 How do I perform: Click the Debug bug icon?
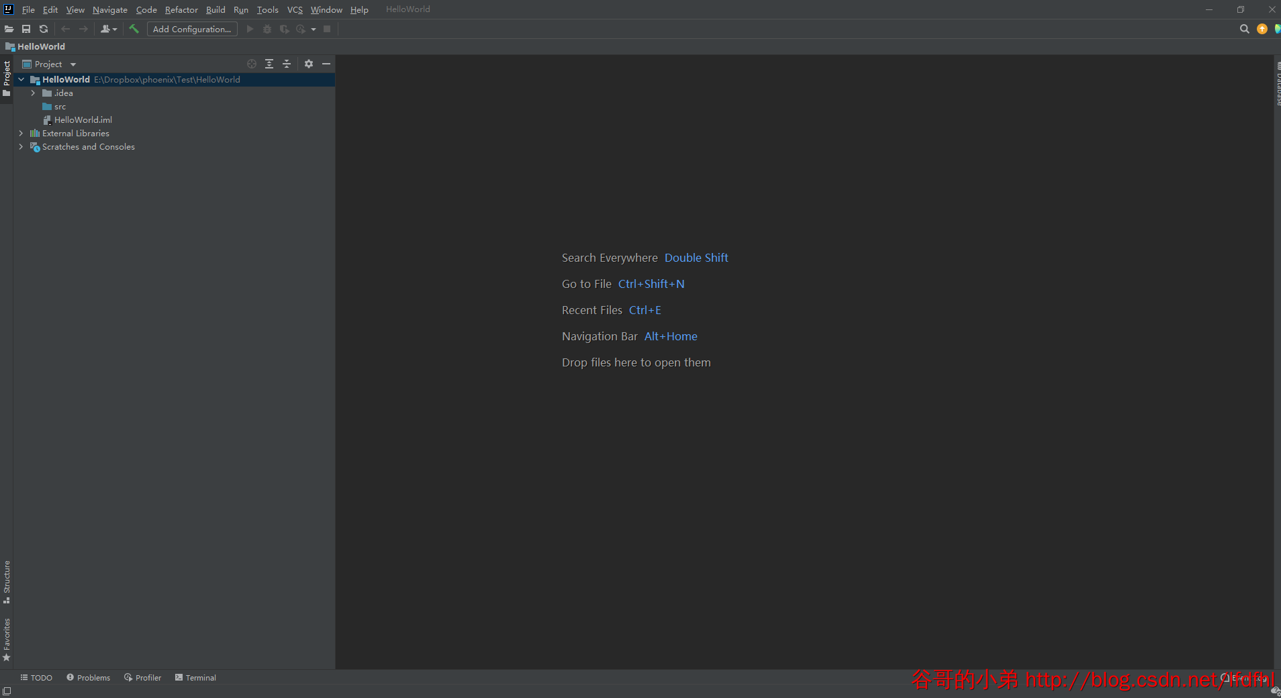(x=267, y=29)
